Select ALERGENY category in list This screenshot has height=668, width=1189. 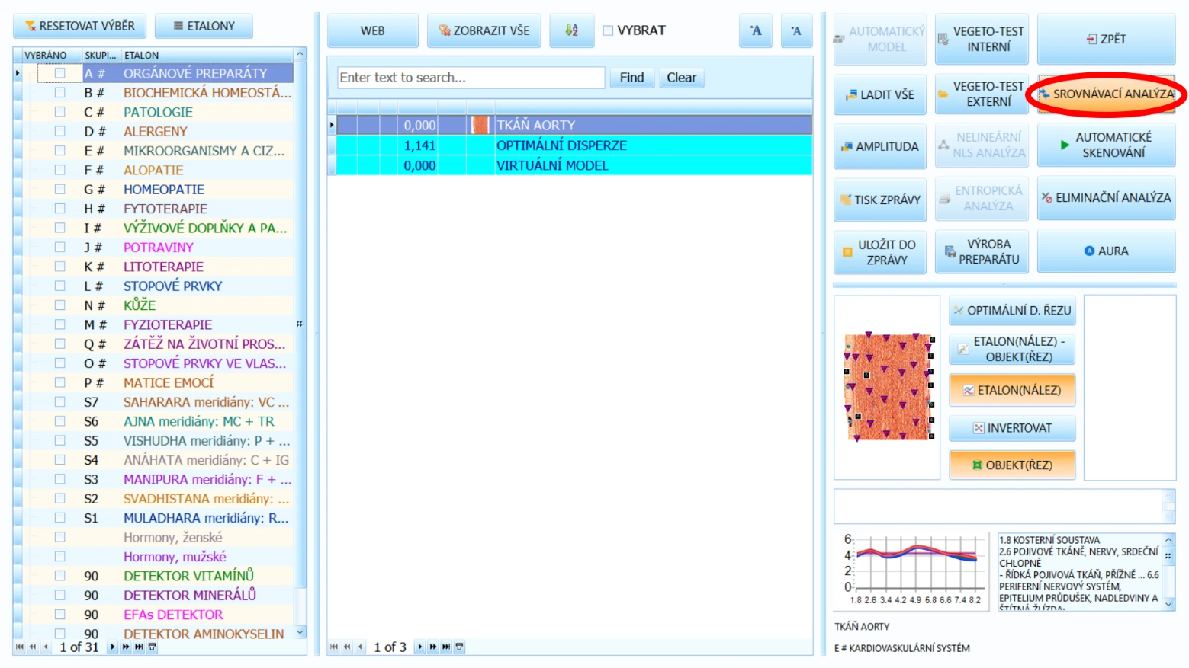(156, 131)
